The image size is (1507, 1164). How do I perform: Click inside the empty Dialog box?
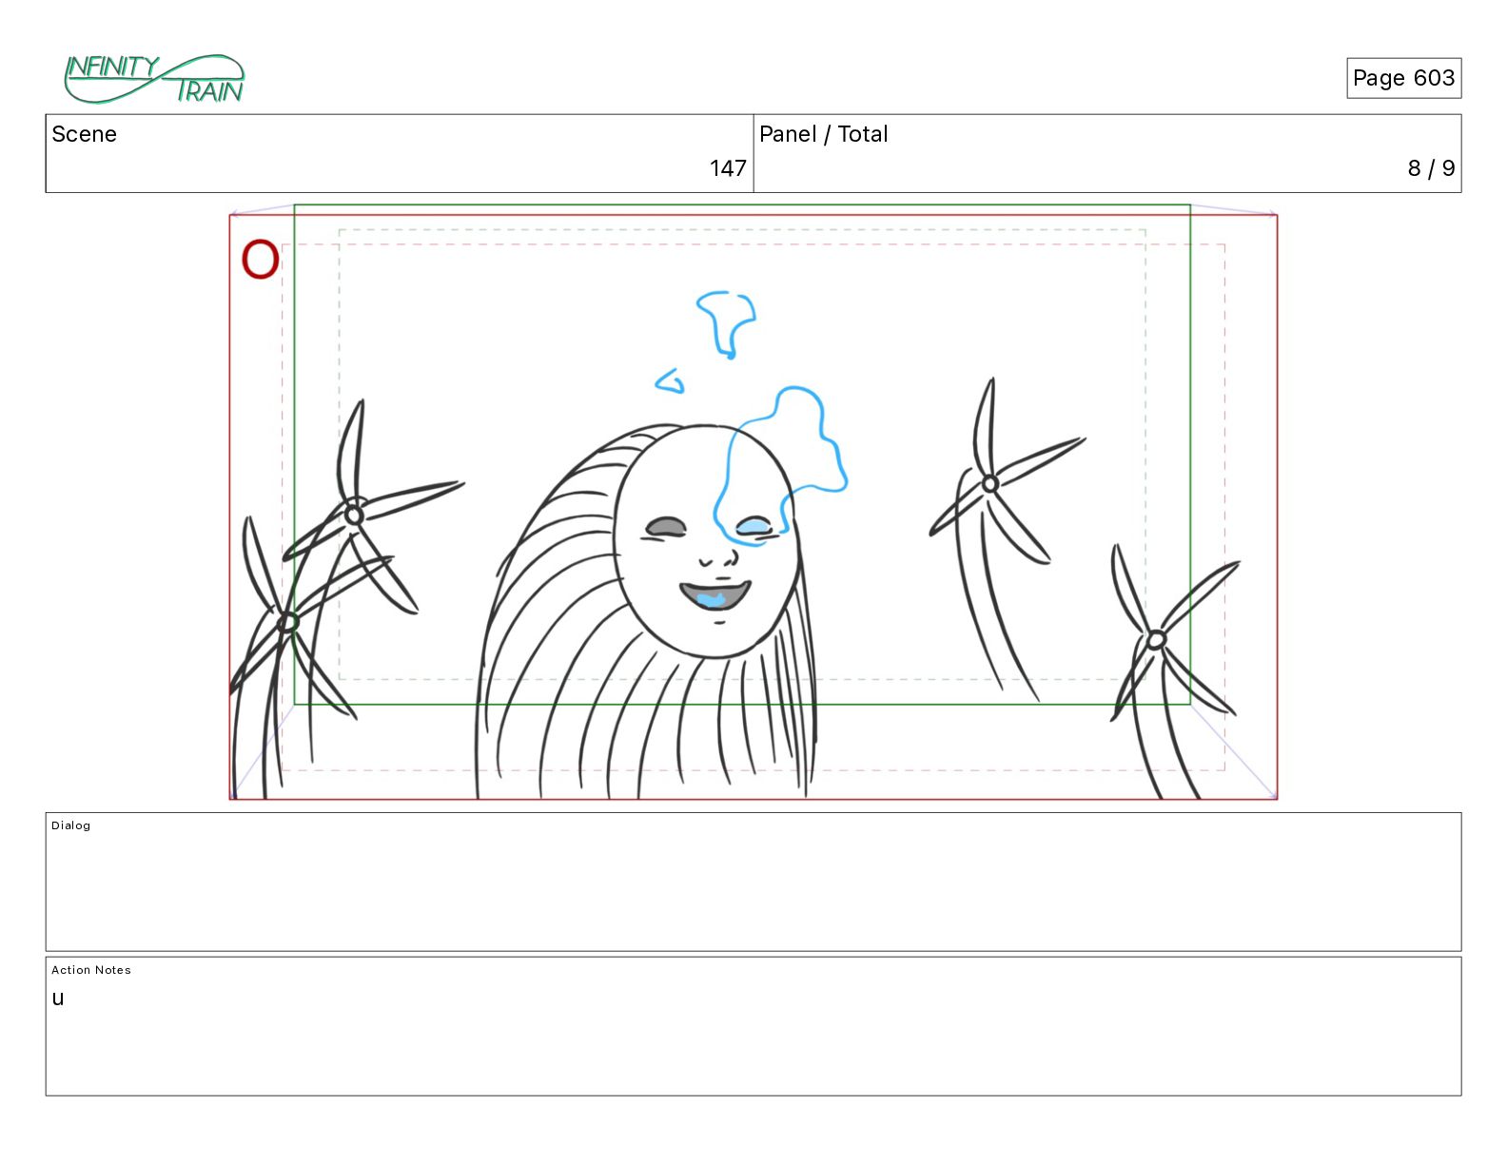(x=753, y=882)
